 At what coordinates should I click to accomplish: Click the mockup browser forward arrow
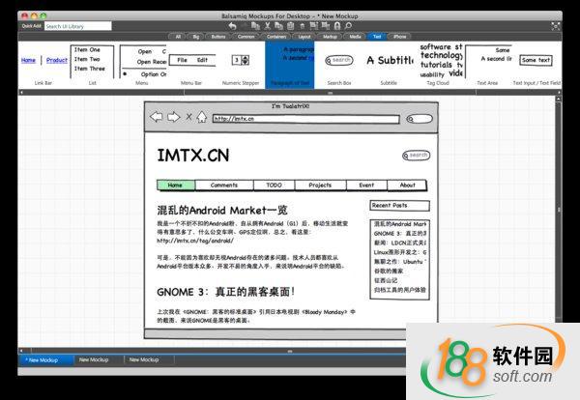tap(173, 118)
